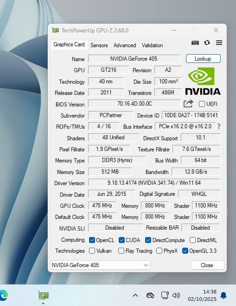Toggle the OpenCL checkbox
The height and width of the screenshot is (306, 236).
[92, 240]
